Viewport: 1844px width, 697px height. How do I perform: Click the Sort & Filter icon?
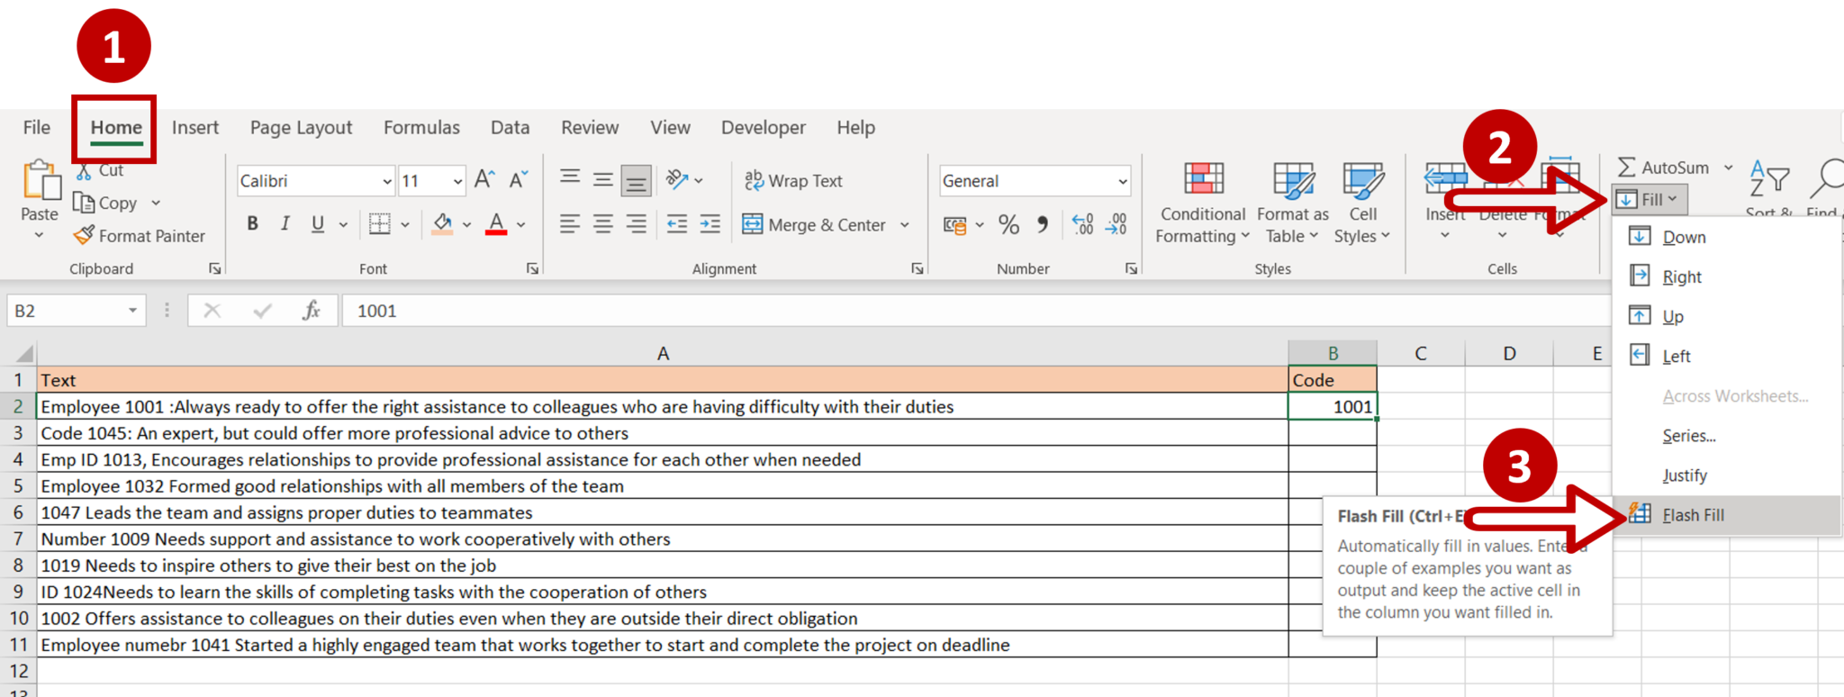[1769, 178]
